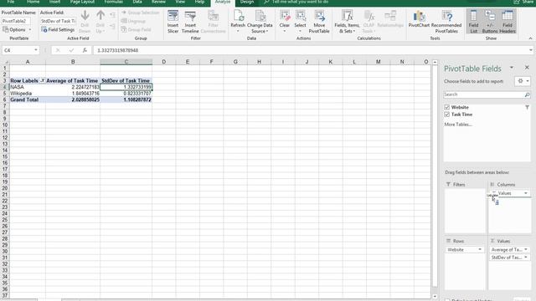Open the Home tab
536x301 pixels.
tap(33, 2)
